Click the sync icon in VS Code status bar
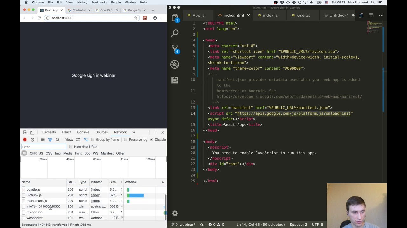Image resolution: width=407 pixels, height=228 pixels. click(202, 225)
